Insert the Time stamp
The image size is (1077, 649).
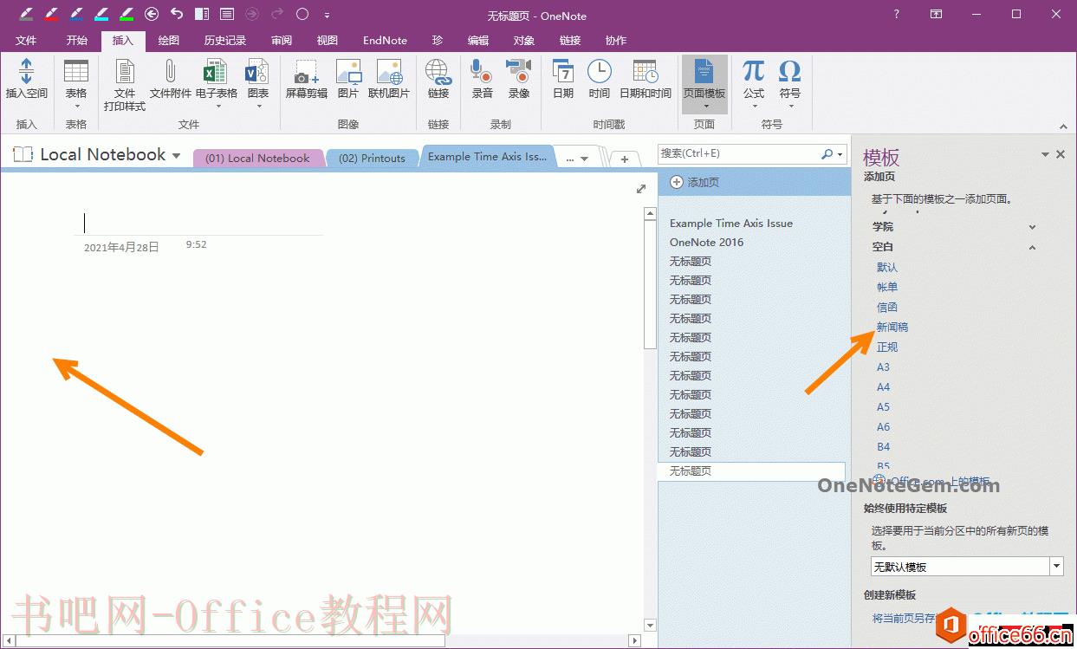599,80
